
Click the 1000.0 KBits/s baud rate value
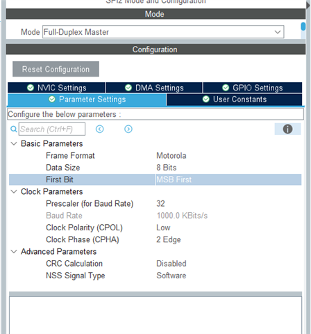182,216
